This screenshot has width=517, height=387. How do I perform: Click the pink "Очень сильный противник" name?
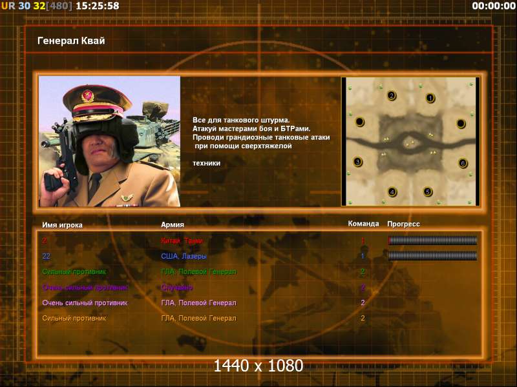tap(85, 303)
